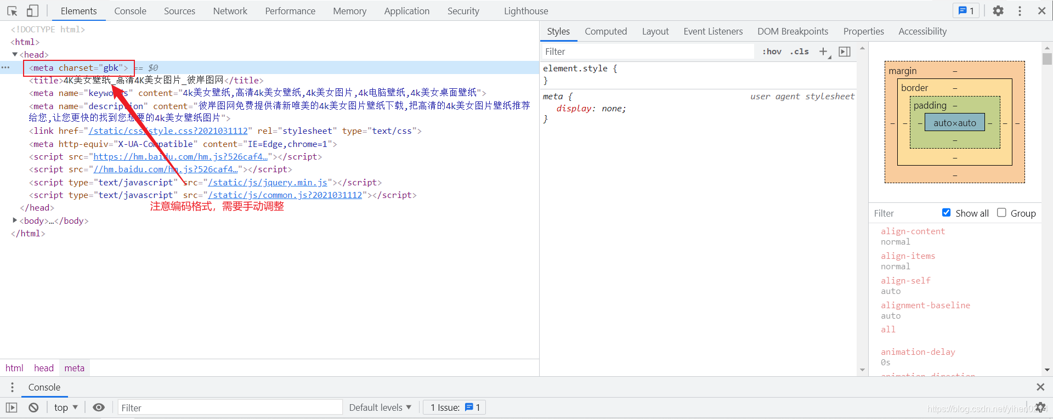Click the ellipsis next to meta charset row
This screenshot has height=419, width=1053.
click(5, 67)
